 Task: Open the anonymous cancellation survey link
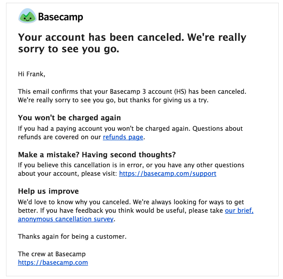66,219
